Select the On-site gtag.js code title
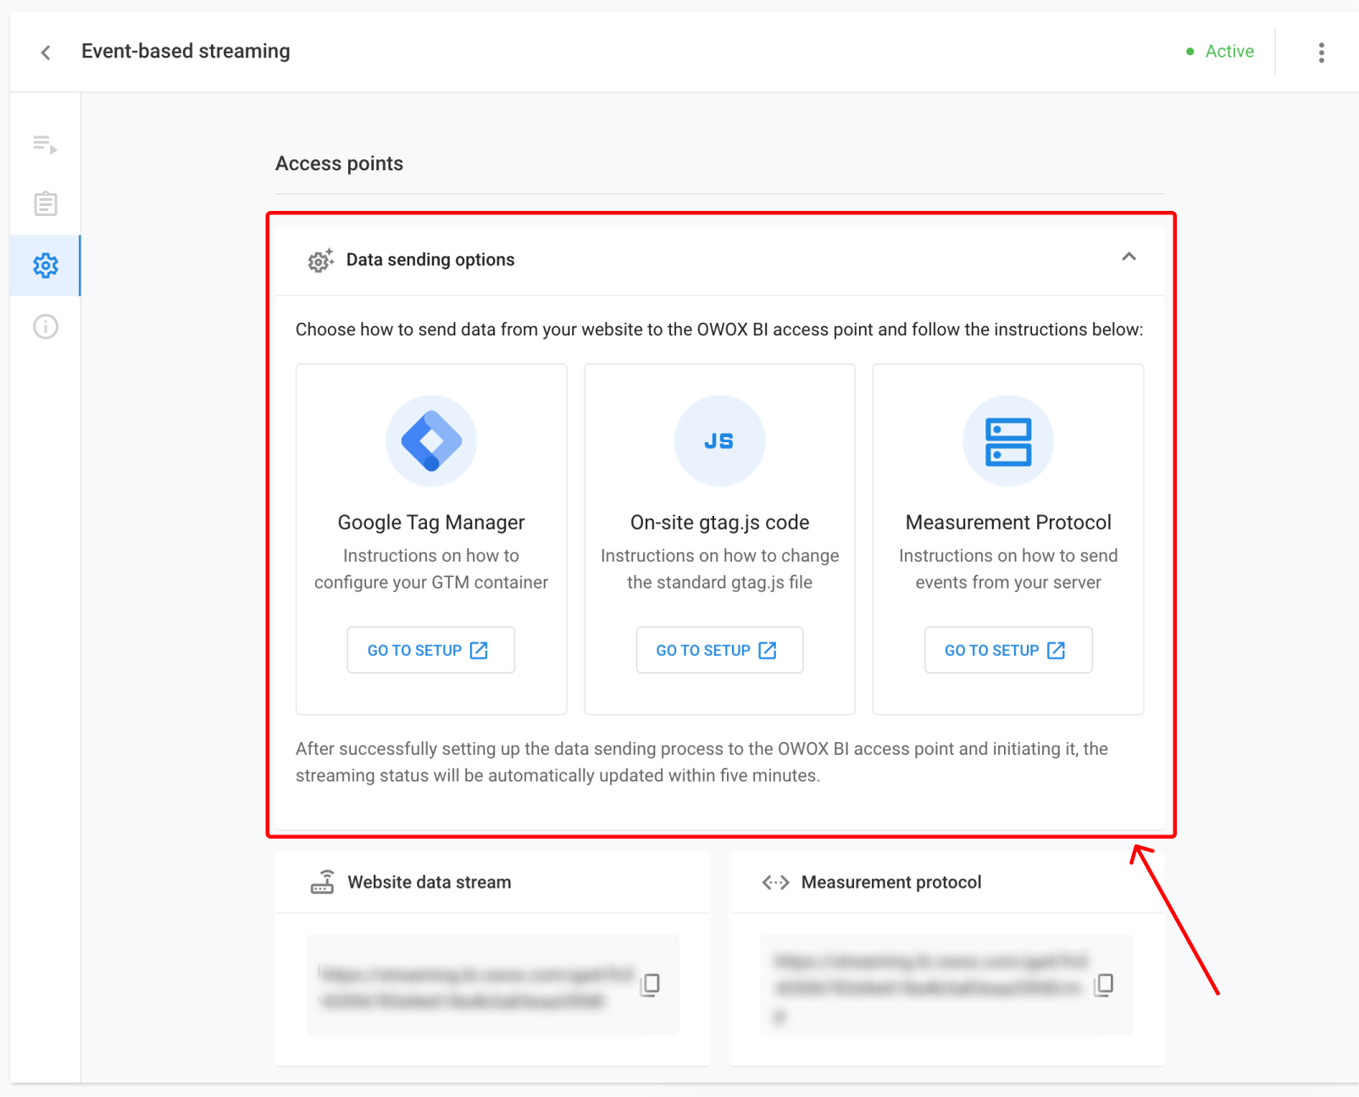This screenshot has width=1359, height=1097. (719, 523)
